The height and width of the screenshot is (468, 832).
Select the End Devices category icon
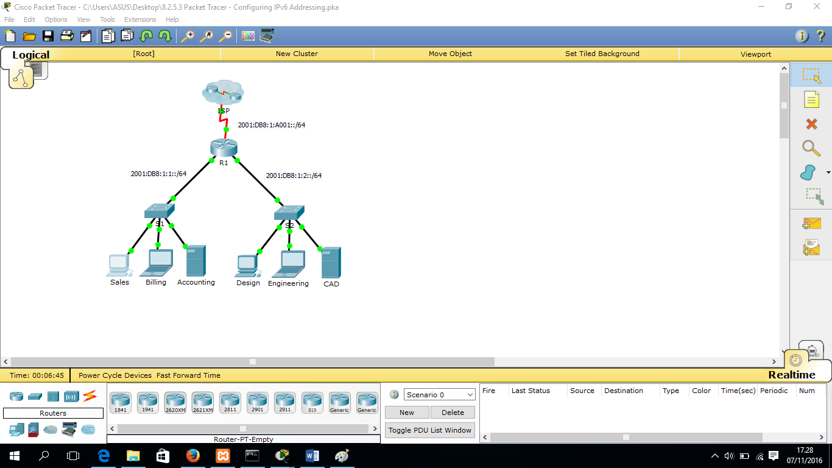tap(16, 430)
